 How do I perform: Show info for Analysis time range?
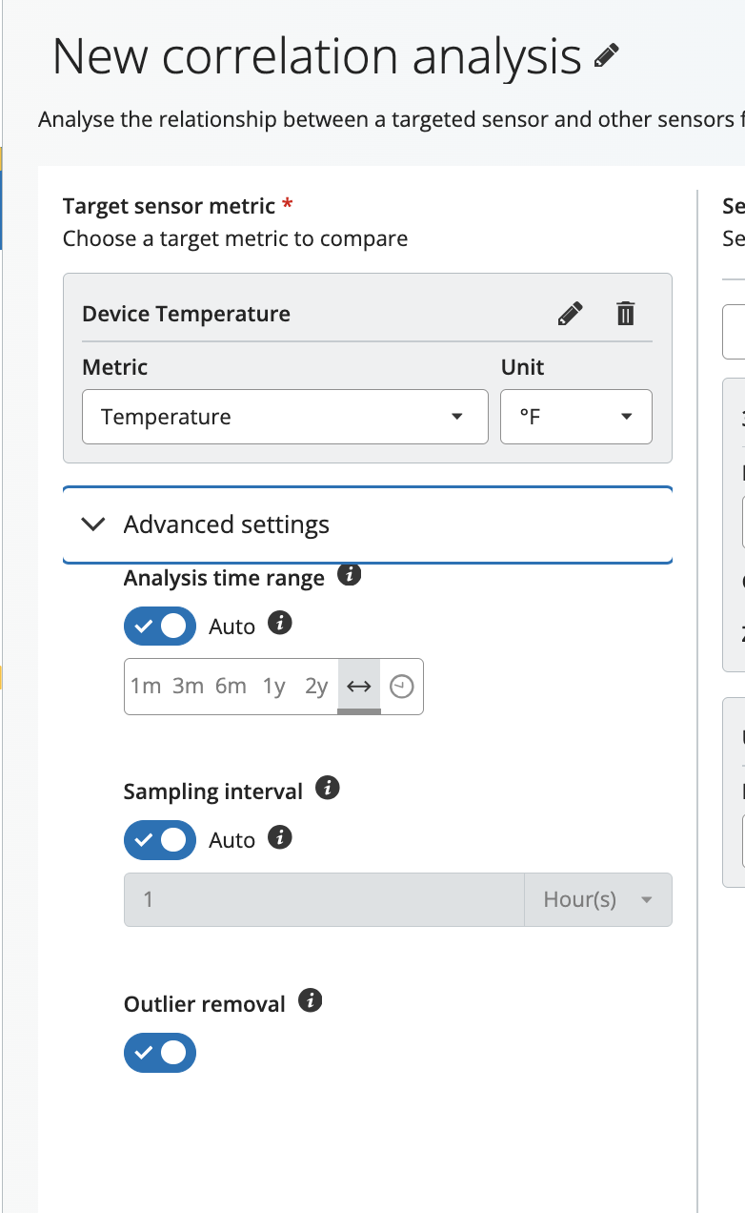point(350,575)
